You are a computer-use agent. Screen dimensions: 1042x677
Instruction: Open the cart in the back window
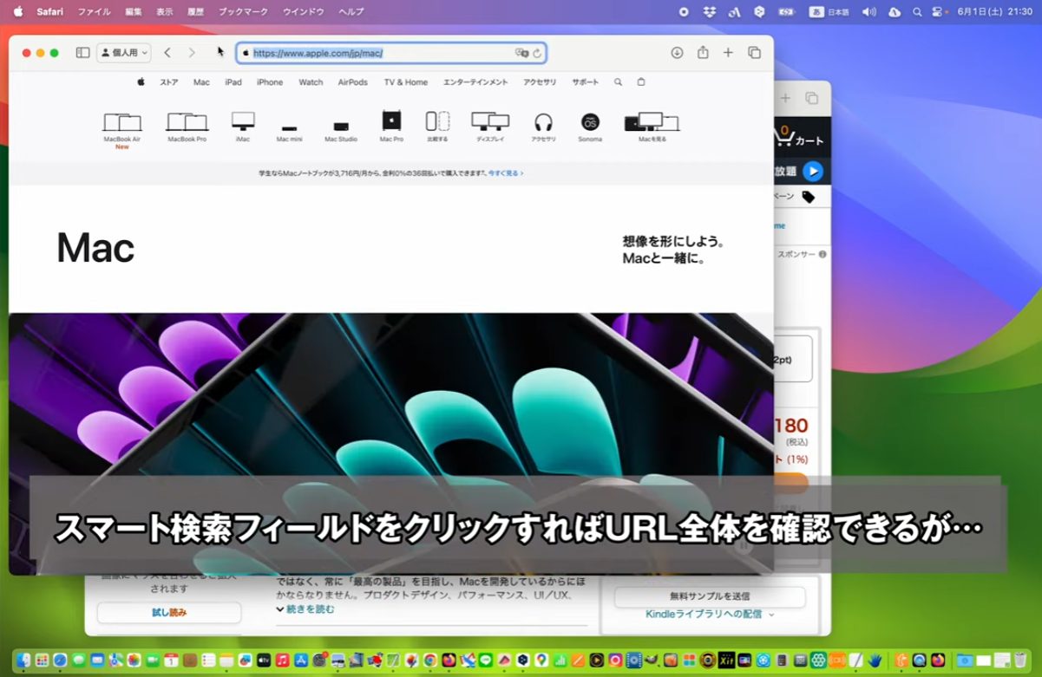[x=798, y=136]
